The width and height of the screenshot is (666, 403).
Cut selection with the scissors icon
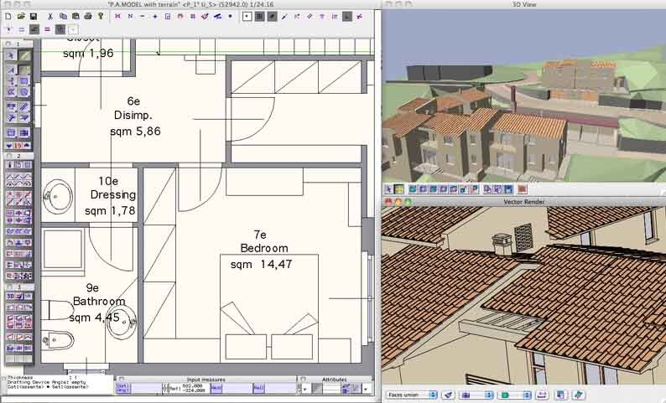coord(50,16)
